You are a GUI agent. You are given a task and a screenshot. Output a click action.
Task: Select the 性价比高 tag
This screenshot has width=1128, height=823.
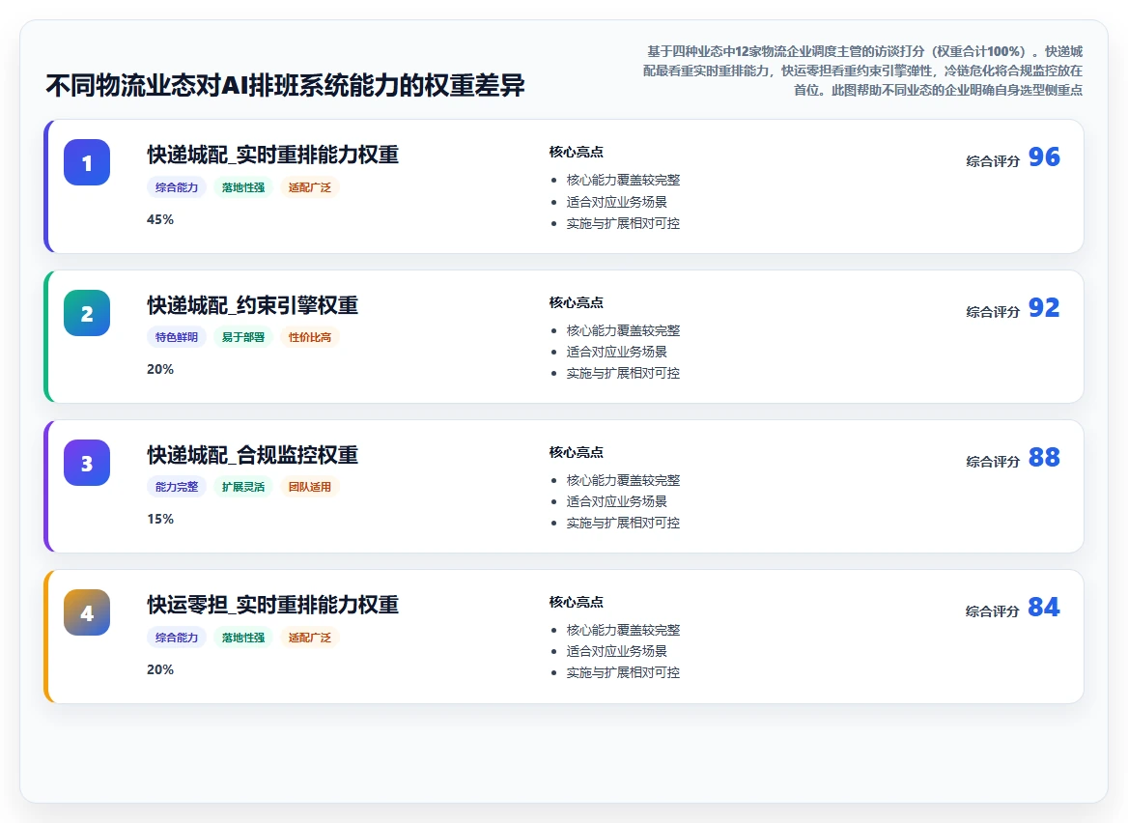coord(309,337)
